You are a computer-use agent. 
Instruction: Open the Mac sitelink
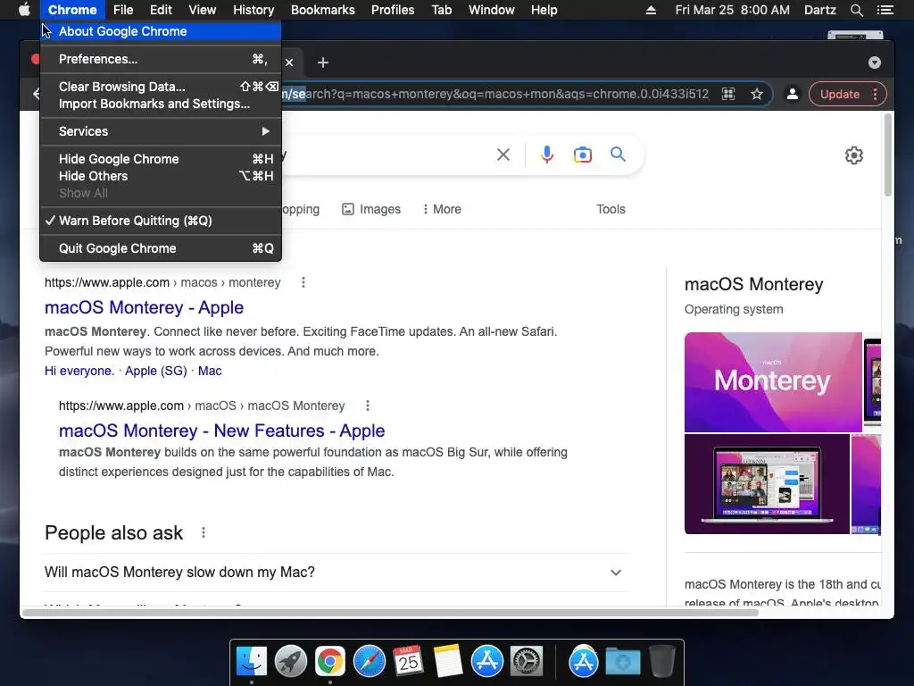210,371
